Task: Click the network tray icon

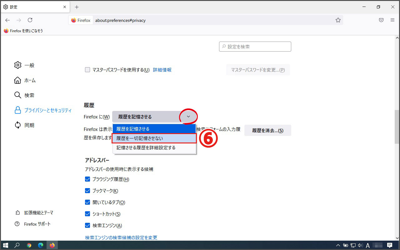Action: coord(353,245)
